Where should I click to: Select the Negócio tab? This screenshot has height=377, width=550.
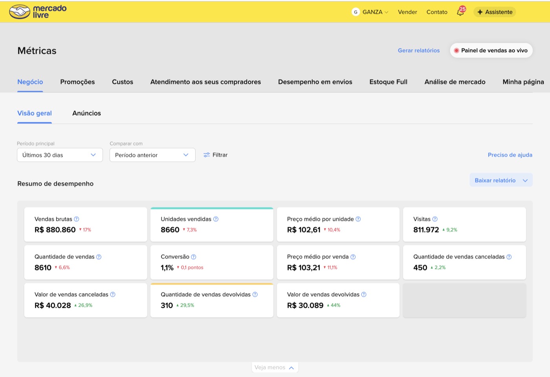coord(30,82)
